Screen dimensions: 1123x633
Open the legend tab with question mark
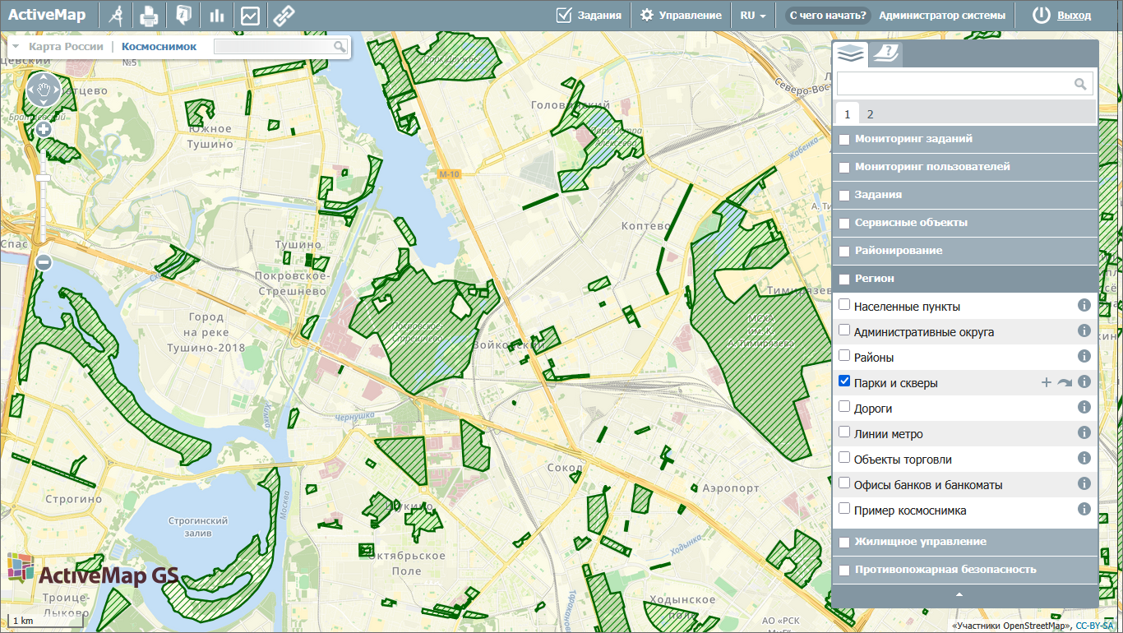pyautogui.click(x=886, y=54)
